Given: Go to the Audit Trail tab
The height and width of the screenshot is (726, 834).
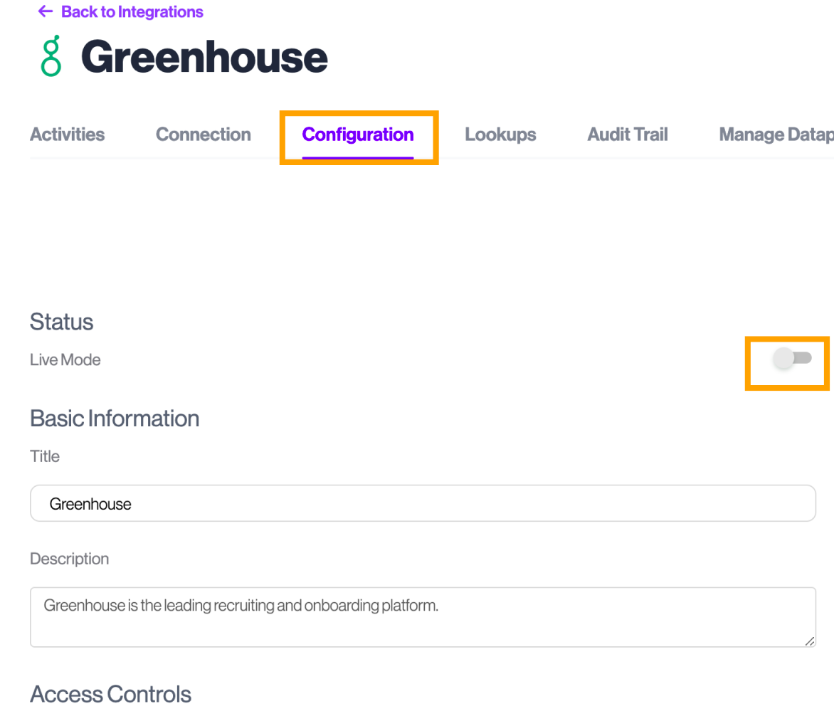Looking at the screenshot, I should pos(628,135).
